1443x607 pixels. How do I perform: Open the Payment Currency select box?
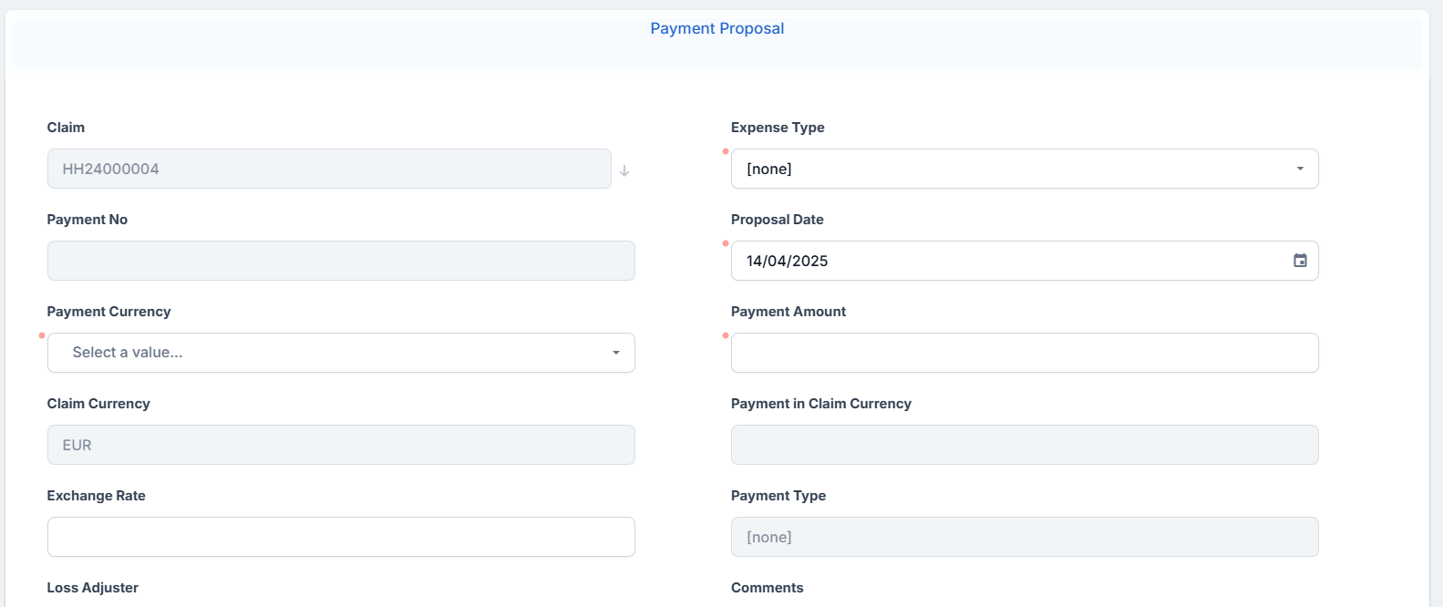click(341, 353)
